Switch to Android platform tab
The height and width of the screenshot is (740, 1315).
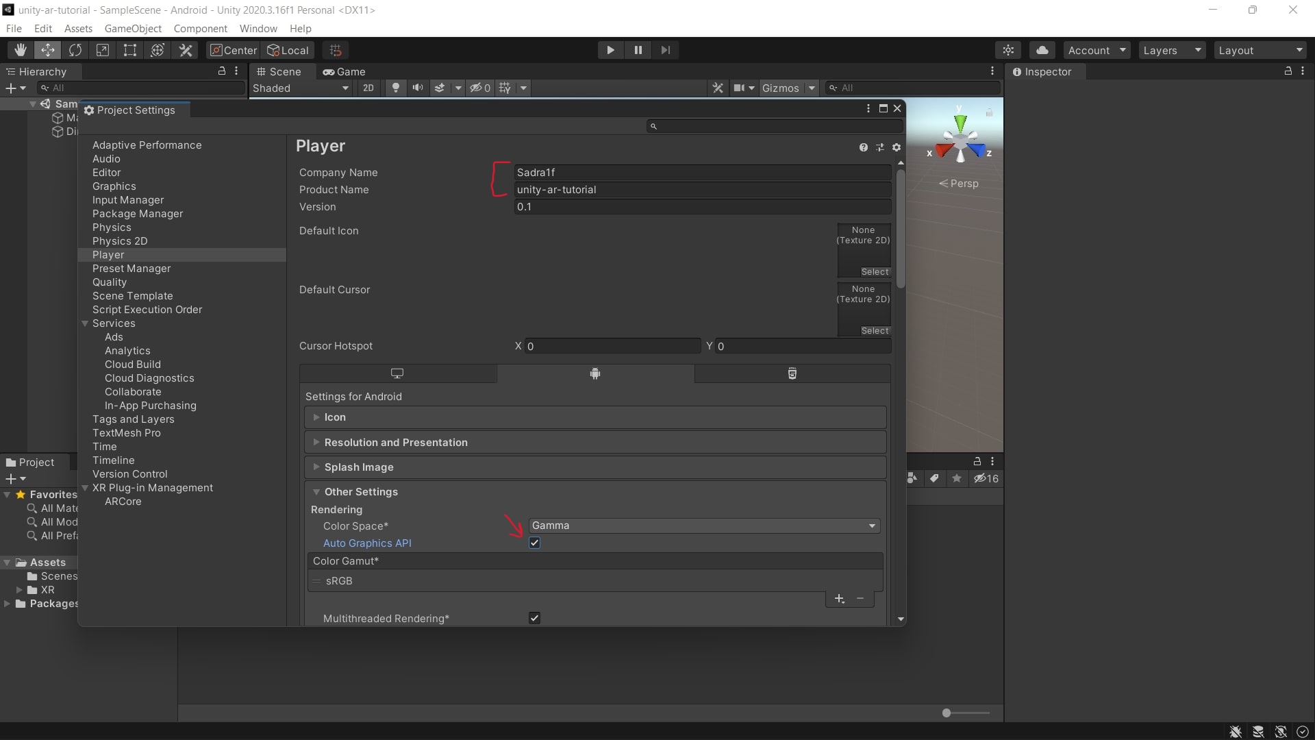[x=595, y=373]
